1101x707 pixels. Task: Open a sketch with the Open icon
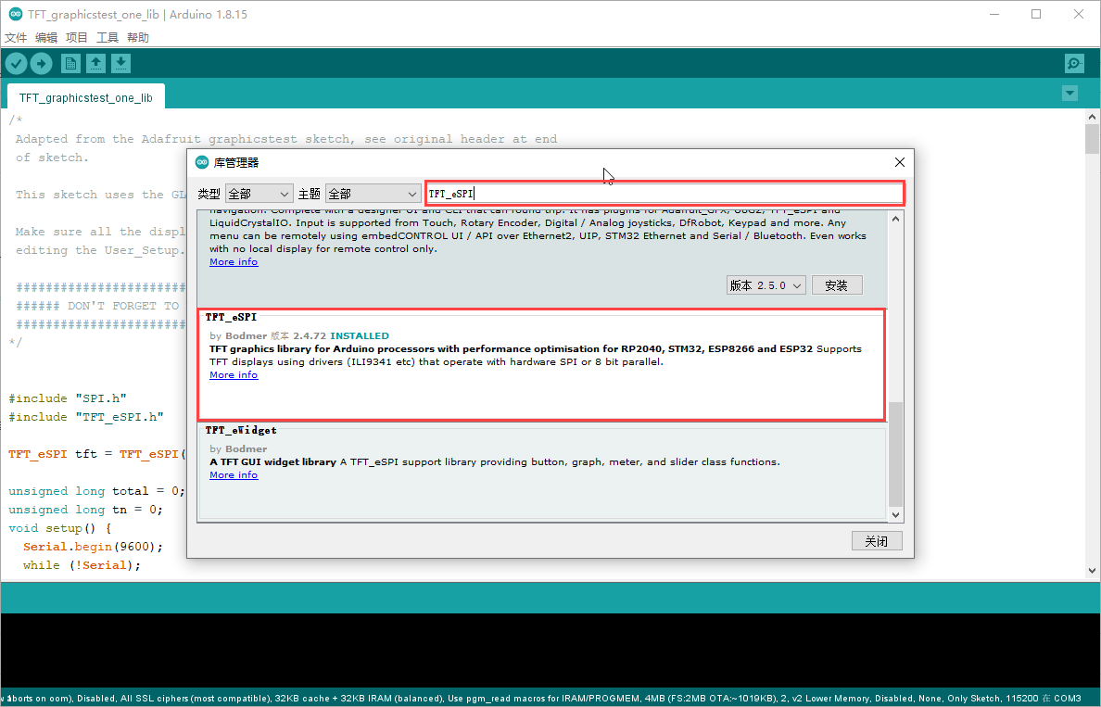95,64
